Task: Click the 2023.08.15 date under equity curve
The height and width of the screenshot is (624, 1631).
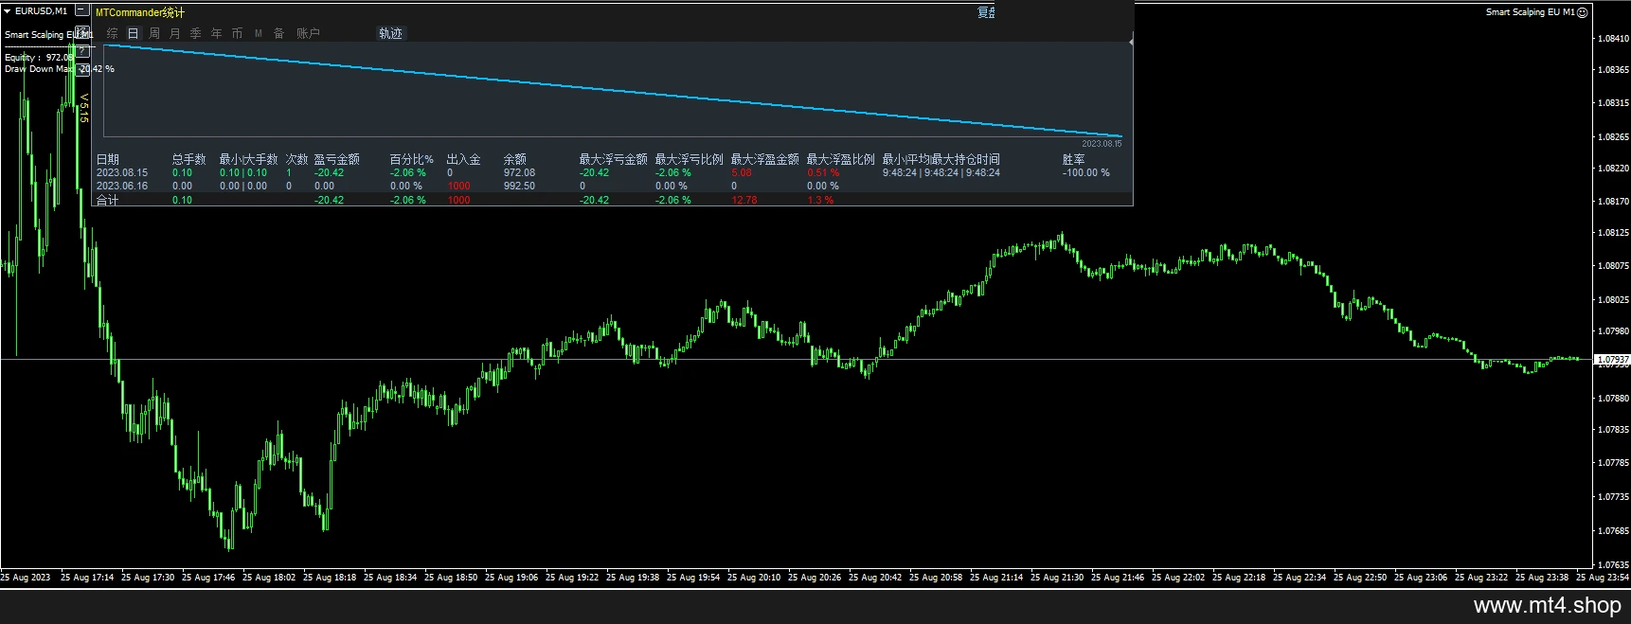Action: [x=1102, y=144]
